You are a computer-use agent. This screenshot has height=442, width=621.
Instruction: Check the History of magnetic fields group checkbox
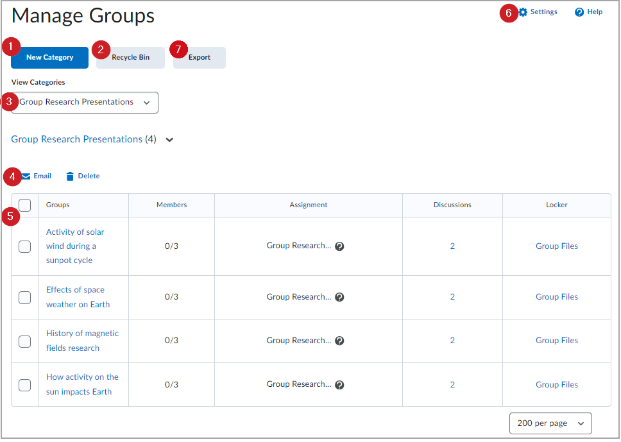pyautogui.click(x=24, y=341)
